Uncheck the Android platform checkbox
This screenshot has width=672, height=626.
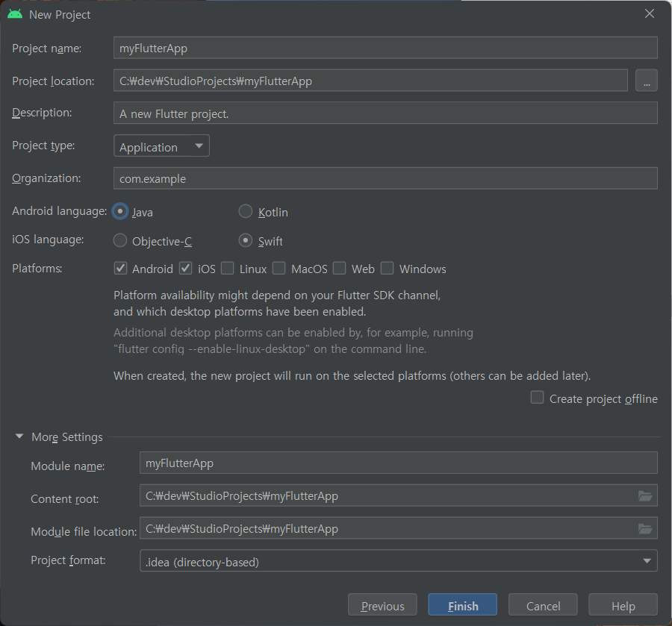[120, 269]
